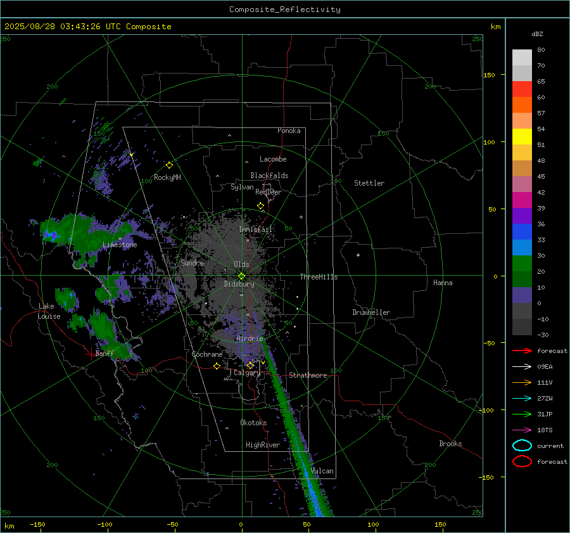
Task: Click the Calgary city label
Action: (x=247, y=373)
